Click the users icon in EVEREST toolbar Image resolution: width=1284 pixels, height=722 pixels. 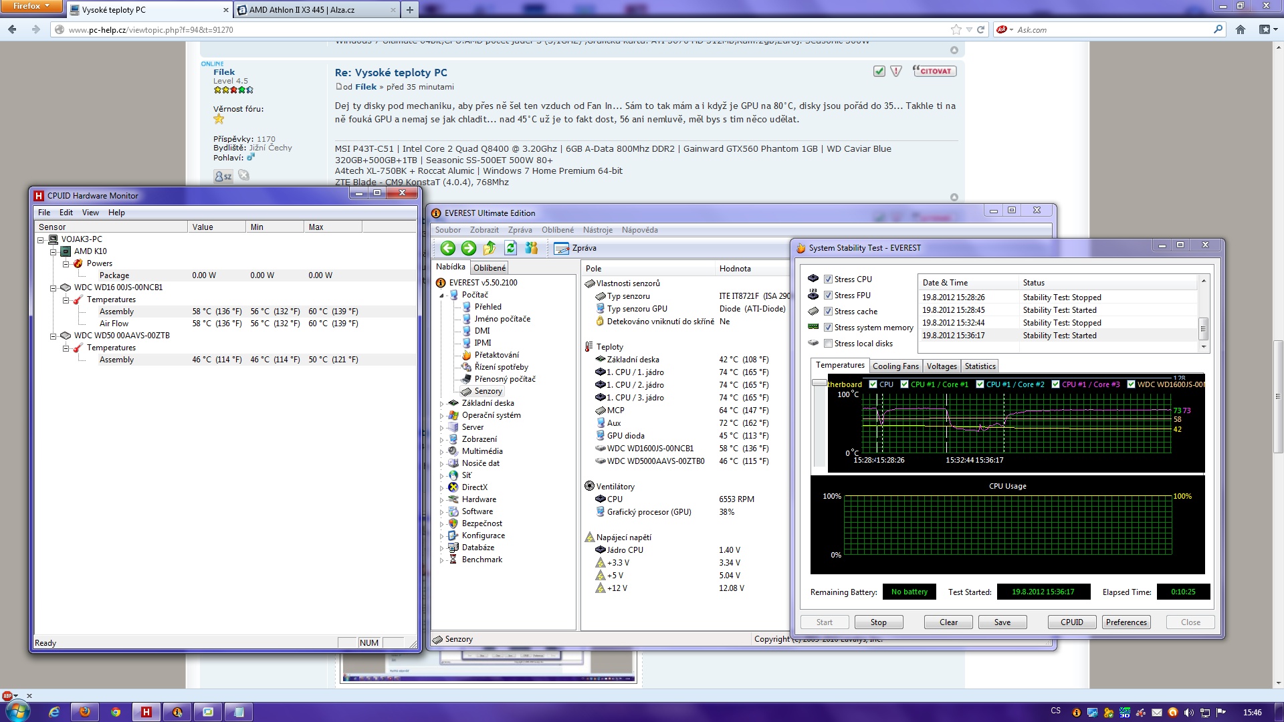click(x=532, y=248)
